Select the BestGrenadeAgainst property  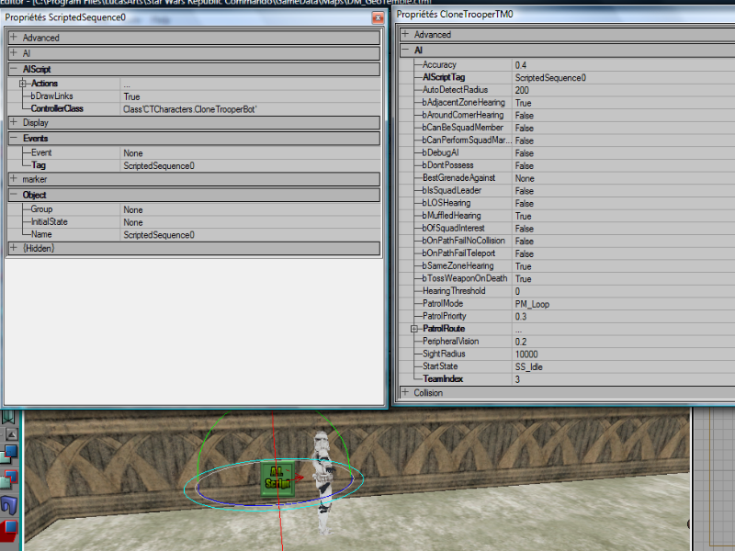click(x=568, y=178)
